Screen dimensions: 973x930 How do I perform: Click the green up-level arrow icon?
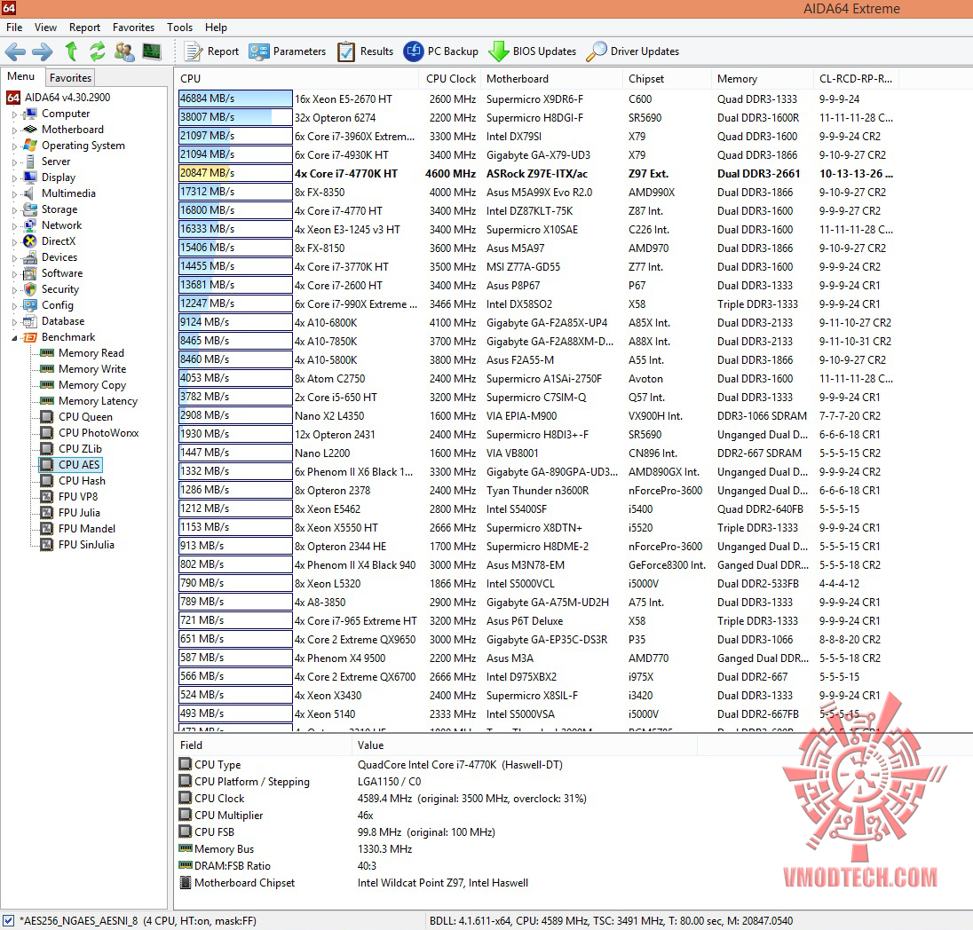pos(71,51)
